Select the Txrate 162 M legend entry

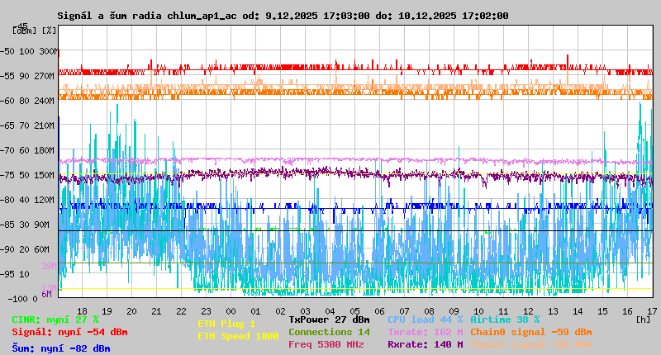(425, 332)
